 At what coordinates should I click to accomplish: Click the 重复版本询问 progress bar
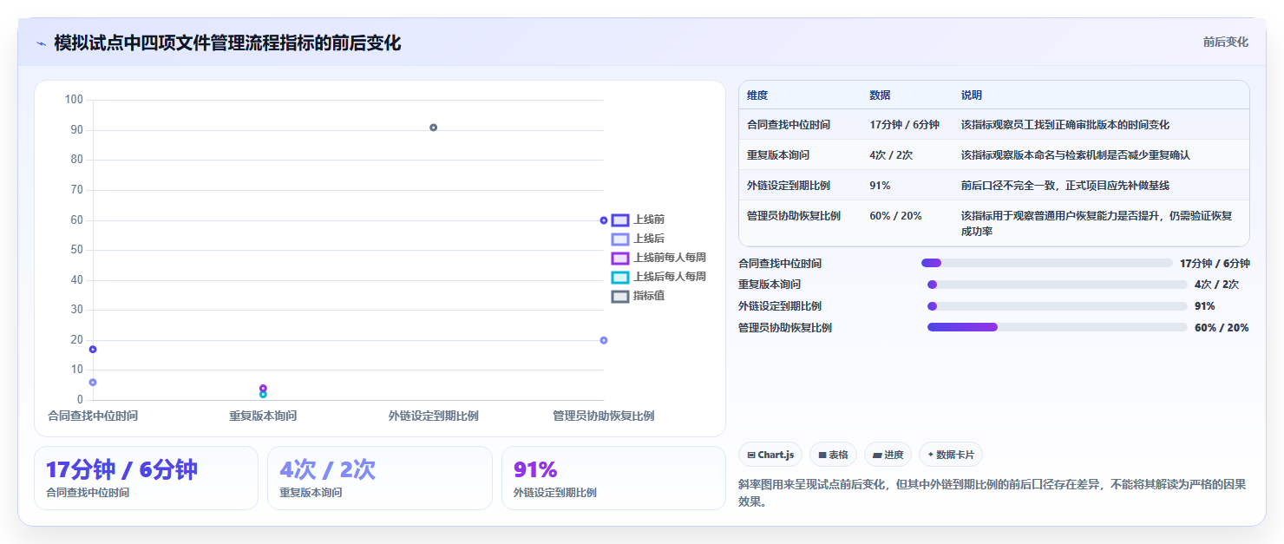1057,285
